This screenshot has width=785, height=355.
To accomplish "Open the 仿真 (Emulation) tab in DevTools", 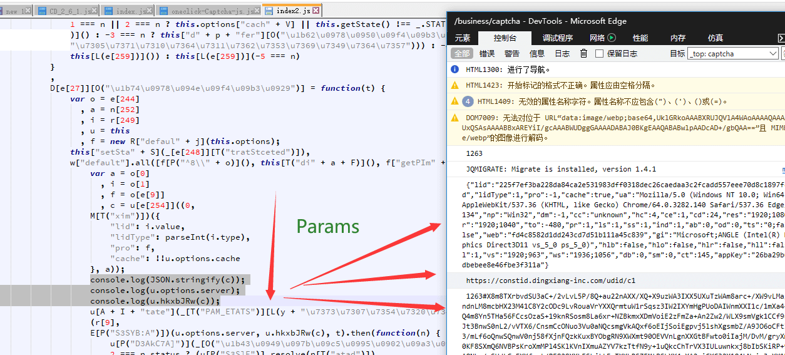I will tap(716, 38).
